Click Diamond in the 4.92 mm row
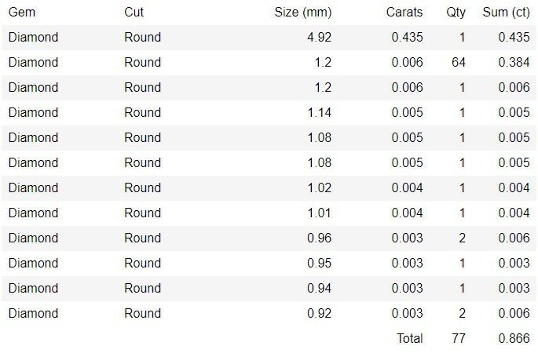The image size is (538, 353). click(33, 38)
